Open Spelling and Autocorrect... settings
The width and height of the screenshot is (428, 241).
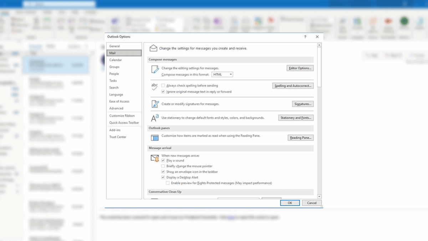click(x=293, y=86)
